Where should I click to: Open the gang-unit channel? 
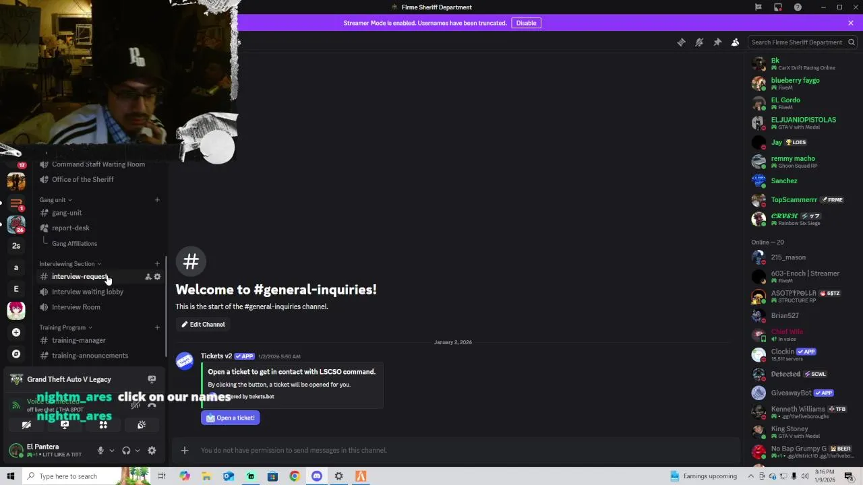[100, 213]
